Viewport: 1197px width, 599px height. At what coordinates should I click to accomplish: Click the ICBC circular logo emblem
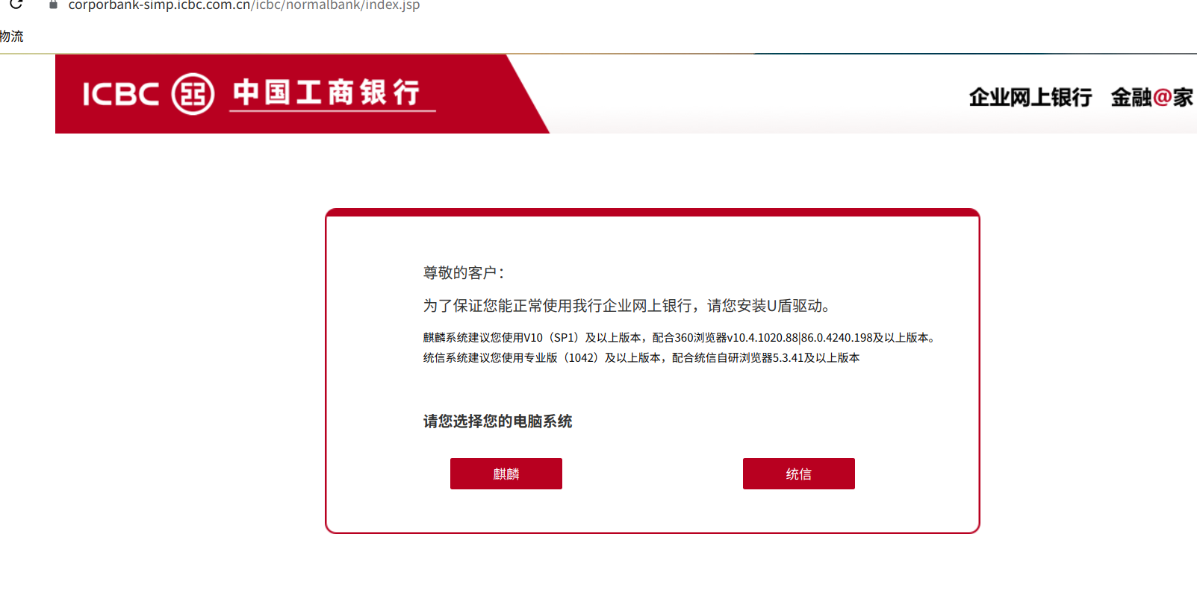[x=193, y=94]
